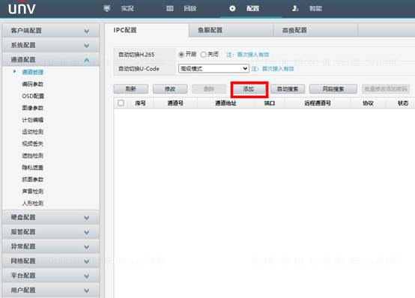Switch to the 高级配置 tab
This screenshot has height=298, width=415.
315,30
